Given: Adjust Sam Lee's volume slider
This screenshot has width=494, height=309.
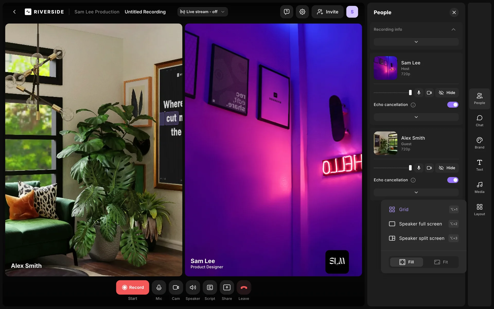Looking at the screenshot, I should [x=410, y=93].
